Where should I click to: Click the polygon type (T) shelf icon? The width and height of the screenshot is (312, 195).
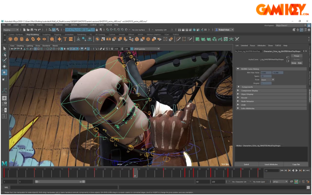pos(65,39)
